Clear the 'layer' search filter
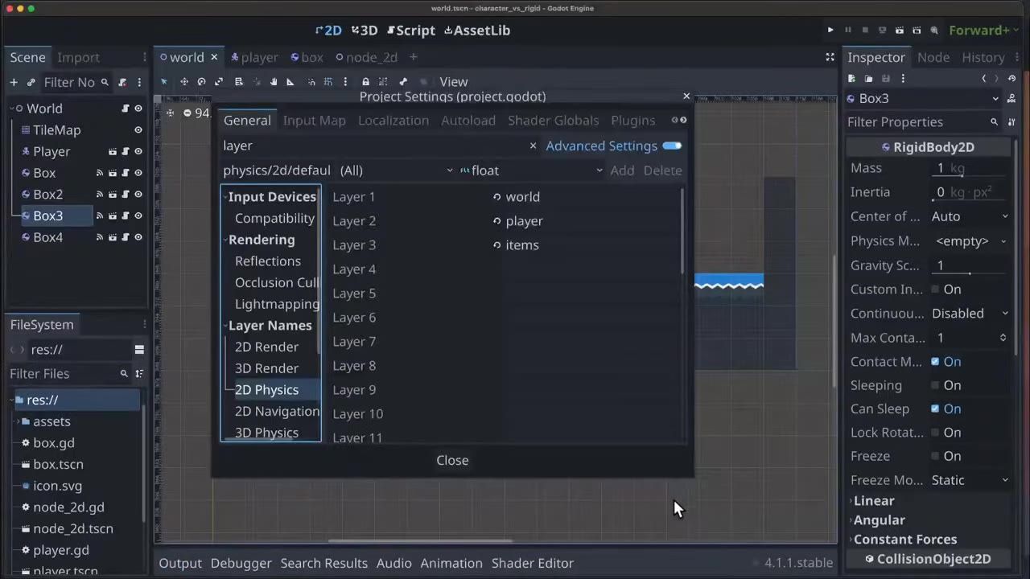Image resolution: width=1030 pixels, height=579 pixels. [x=533, y=146]
